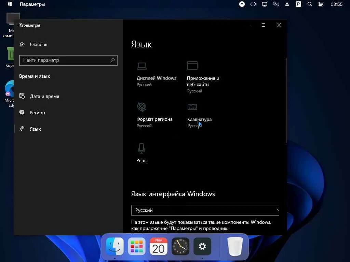This screenshot has height=262, width=350.
Task: Open the Clock app in dock
Action: (180, 246)
